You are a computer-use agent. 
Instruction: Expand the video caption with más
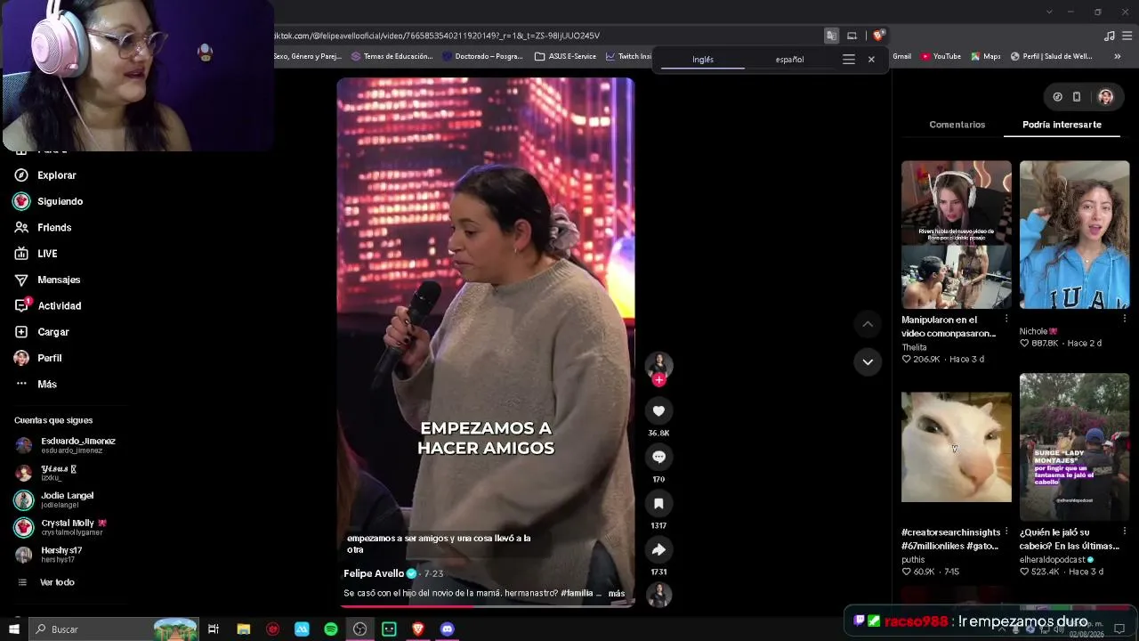tap(617, 593)
